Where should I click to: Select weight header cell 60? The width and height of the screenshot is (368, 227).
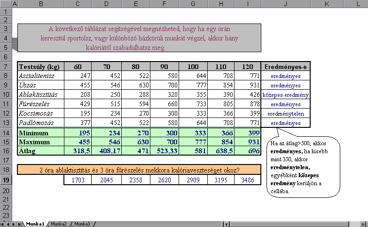[78, 67]
